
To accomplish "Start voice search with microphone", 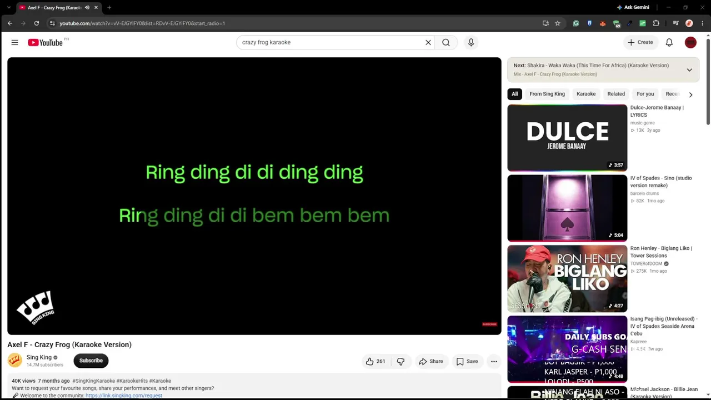I will [471, 42].
